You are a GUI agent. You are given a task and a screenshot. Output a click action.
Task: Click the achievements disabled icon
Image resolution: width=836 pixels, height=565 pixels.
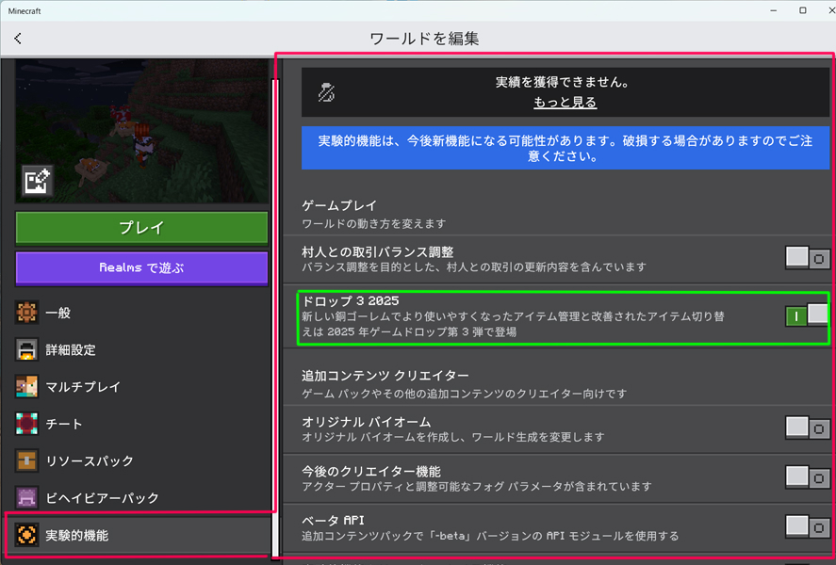[x=326, y=92]
